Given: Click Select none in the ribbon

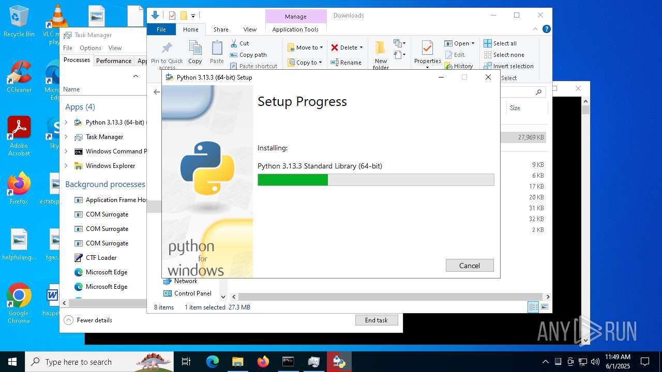Looking at the screenshot, I should coord(504,55).
